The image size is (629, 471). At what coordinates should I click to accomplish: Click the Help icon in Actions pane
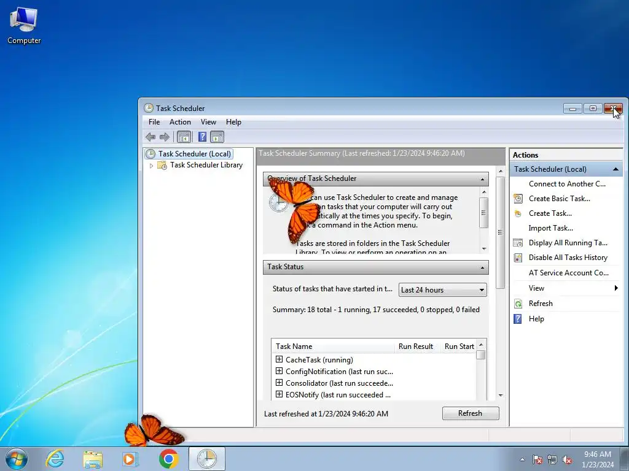click(518, 319)
